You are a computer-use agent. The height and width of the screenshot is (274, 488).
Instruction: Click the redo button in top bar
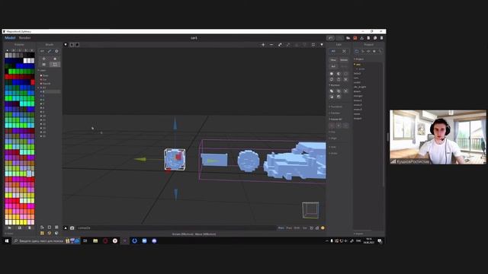click(x=339, y=38)
